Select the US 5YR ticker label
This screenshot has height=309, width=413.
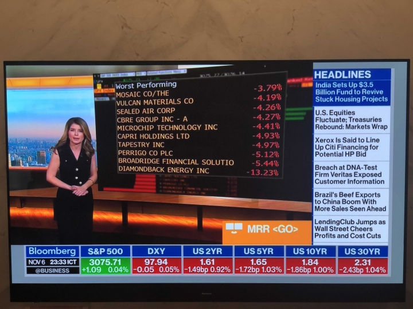pyautogui.click(x=259, y=251)
